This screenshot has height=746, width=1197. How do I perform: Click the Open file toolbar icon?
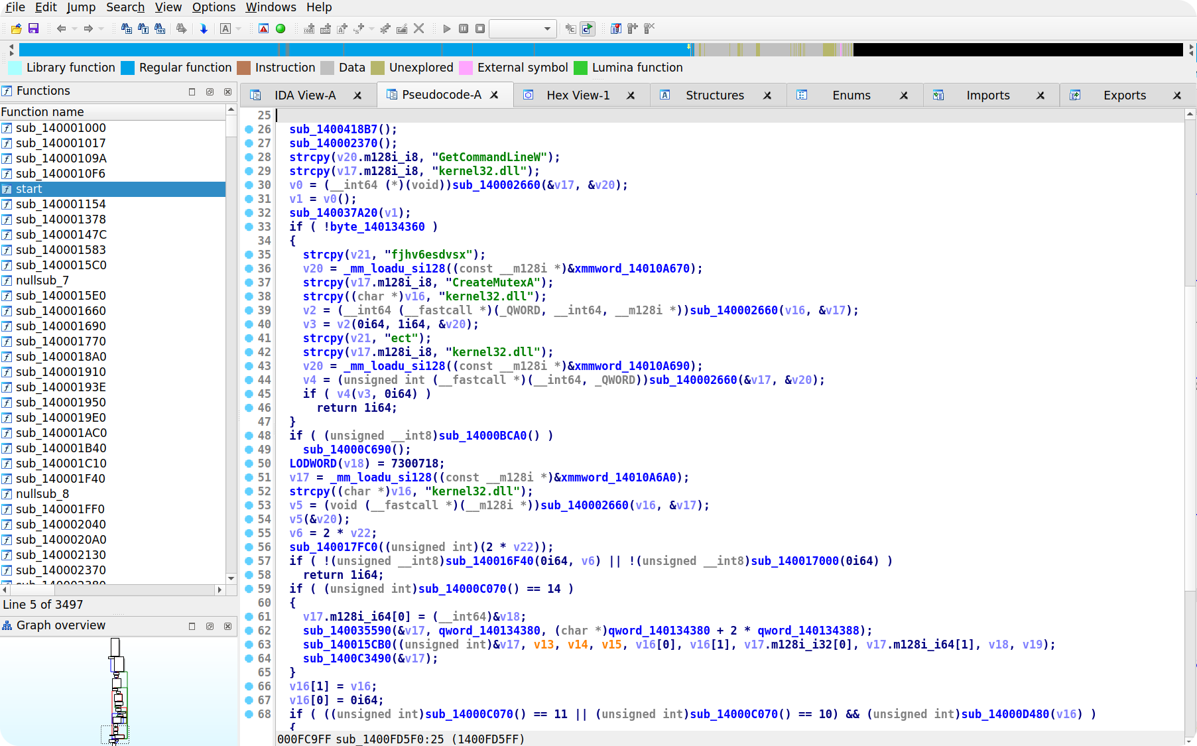[17, 29]
